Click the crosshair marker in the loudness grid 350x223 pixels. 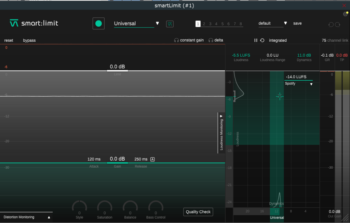[280, 96]
